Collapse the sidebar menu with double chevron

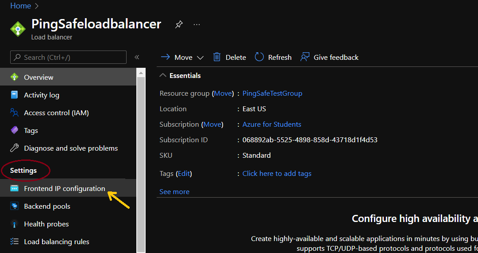pyautogui.click(x=137, y=57)
